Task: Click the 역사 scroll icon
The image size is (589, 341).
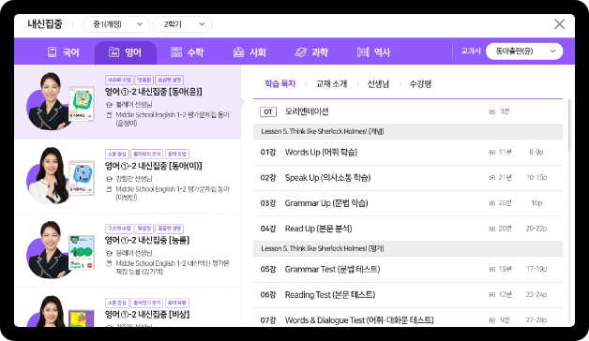Action: tap(363, 52)
